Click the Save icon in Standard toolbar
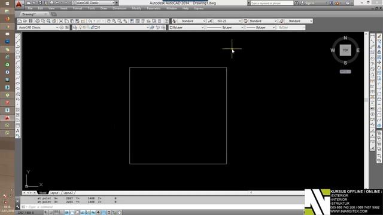 31,21
